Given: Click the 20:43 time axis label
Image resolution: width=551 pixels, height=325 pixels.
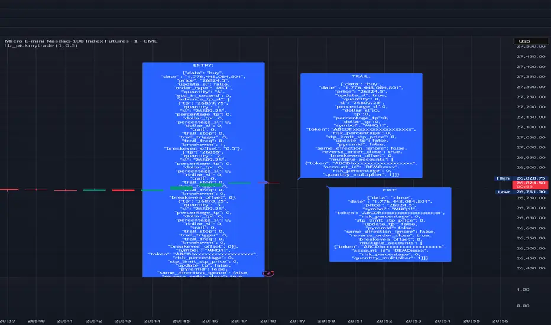Looking at the screenshot, I should [122, 321].
